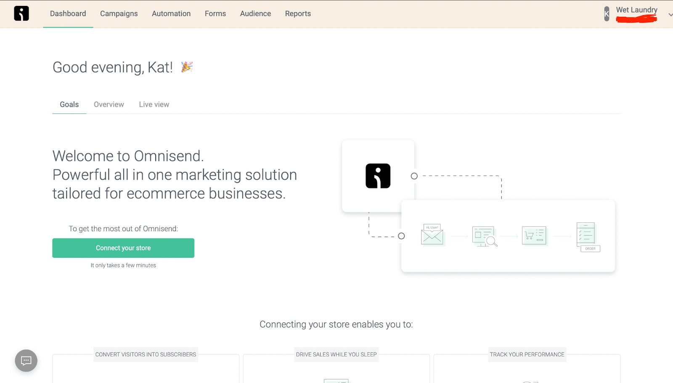Click the large Omnisend logo card
This screenshot has width=673, height=383.
coord(378,176)
